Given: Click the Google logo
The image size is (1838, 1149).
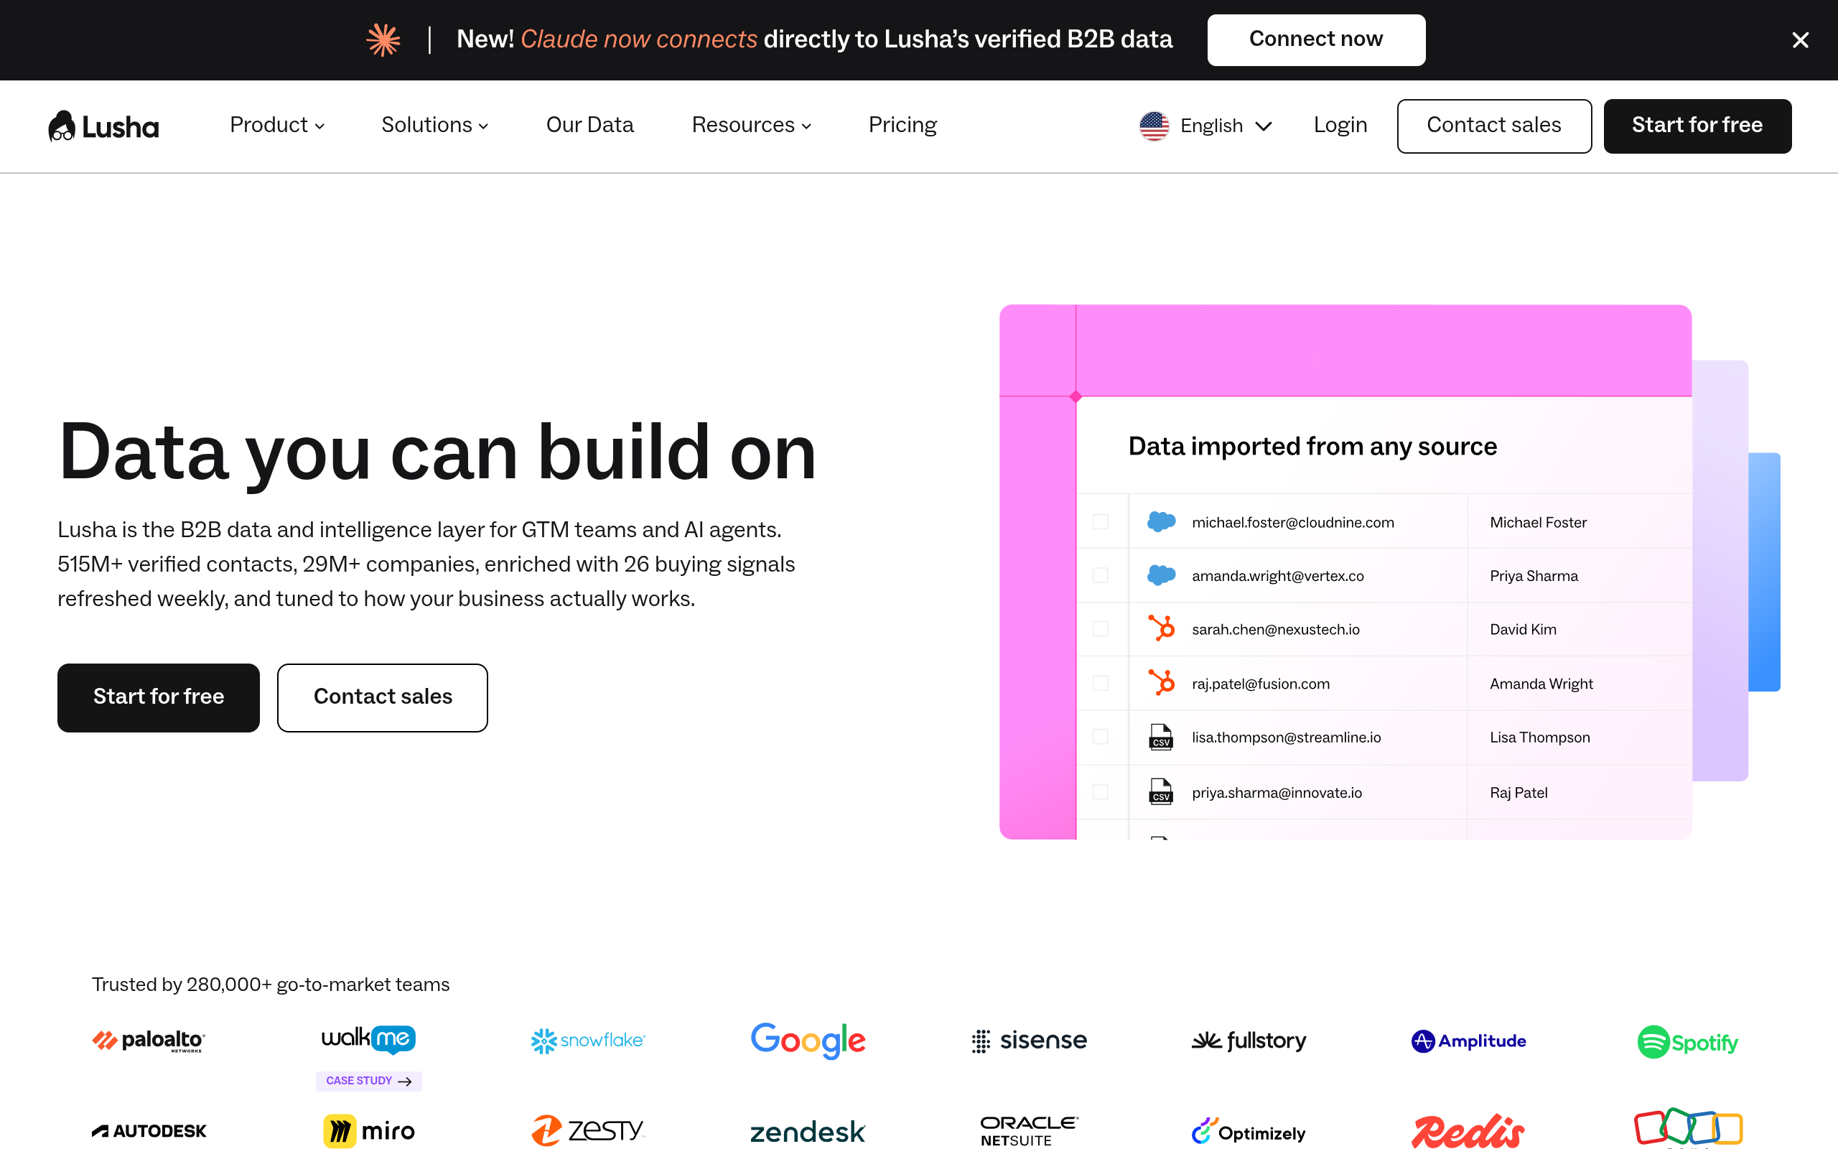Looking at the screenshot, I should [808, 1041].
